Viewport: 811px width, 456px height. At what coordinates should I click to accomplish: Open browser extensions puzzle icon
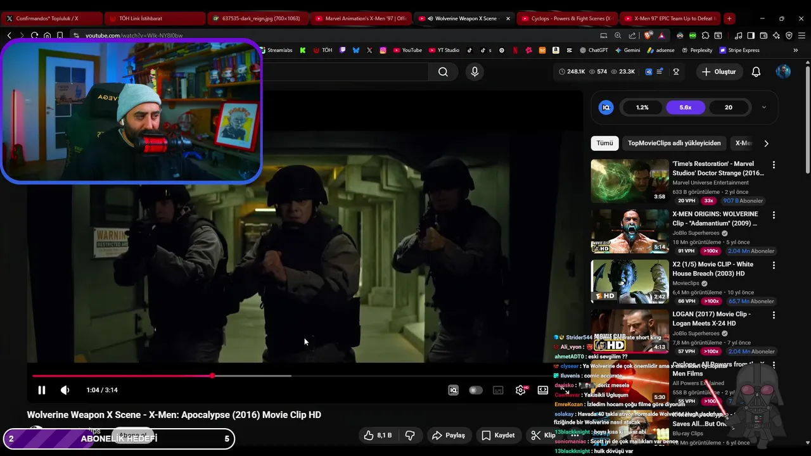pos(705,35)
